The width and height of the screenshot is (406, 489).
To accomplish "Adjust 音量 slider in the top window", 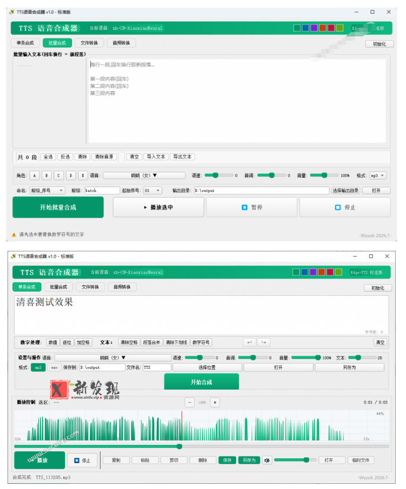I will coord(324,175).
